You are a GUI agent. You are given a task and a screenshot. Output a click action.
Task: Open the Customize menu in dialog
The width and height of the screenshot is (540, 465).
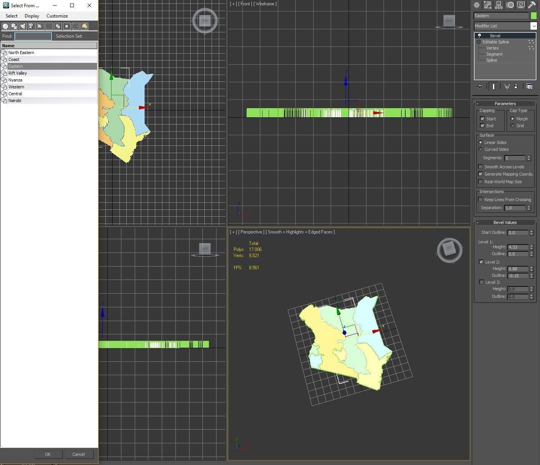pyautogui.click(x=57, y=16)
